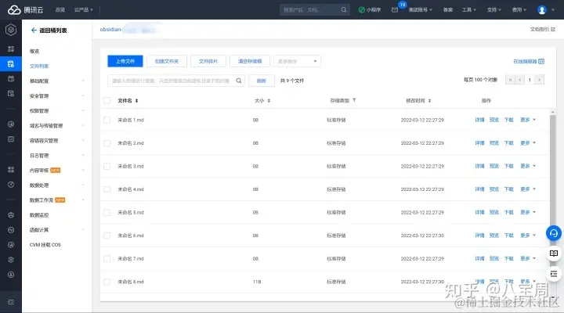Sort by 大小 using its sort arrows
Image resolution: width=564 pixels, height=313 pixels.
[x=269, y=101]
